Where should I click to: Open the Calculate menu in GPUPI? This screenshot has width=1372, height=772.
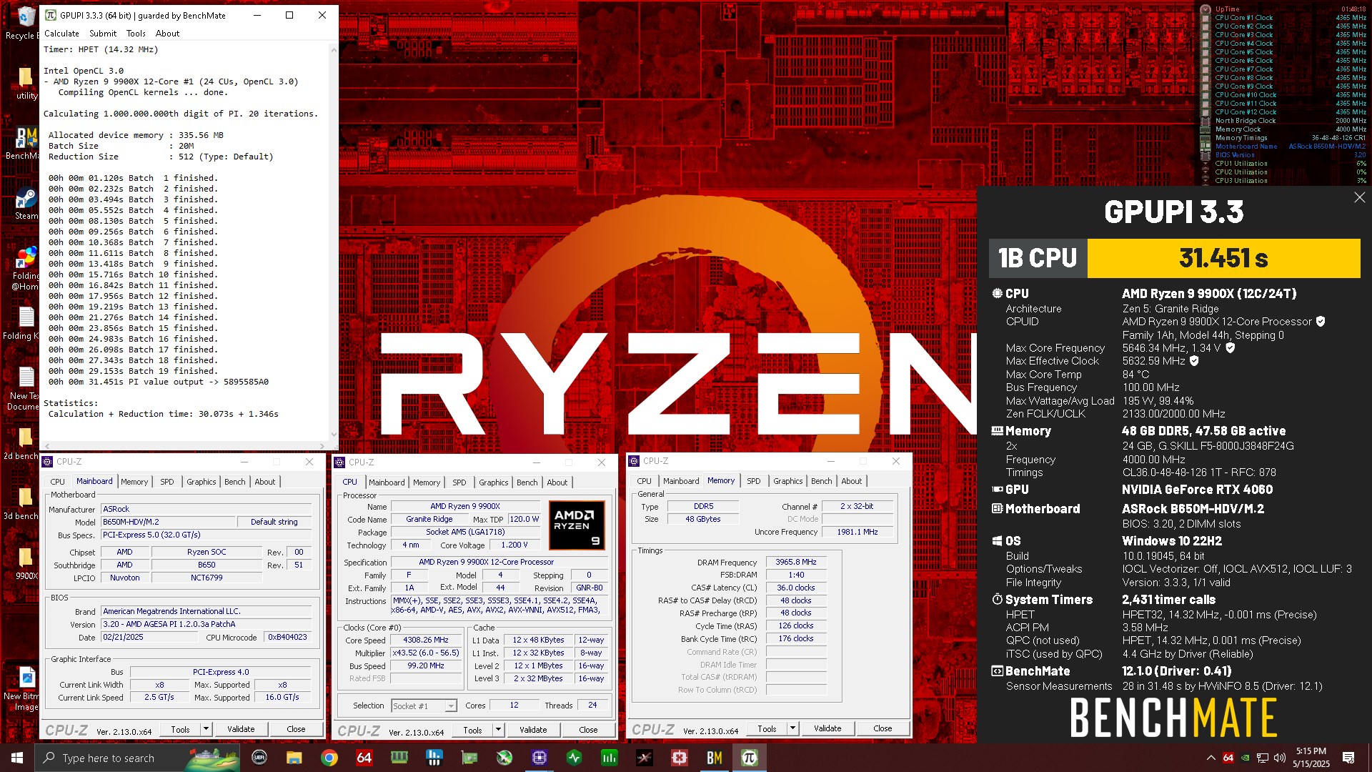(x=62, y=34)
